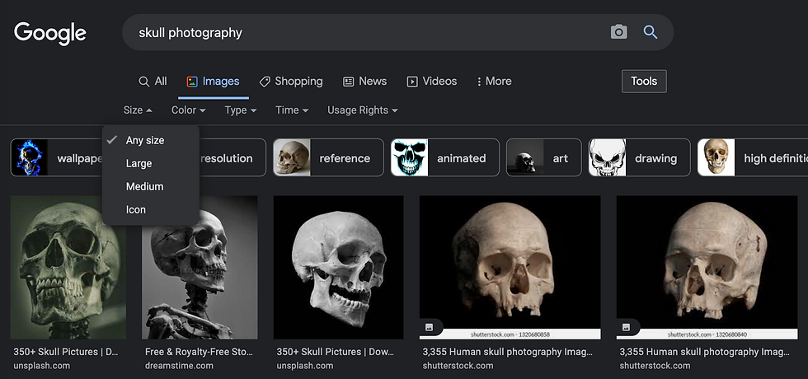The width and height of the screenshot is (808, 379).
Task: Select the wallpaper suggestion chip
Action: tap(57, 157)
